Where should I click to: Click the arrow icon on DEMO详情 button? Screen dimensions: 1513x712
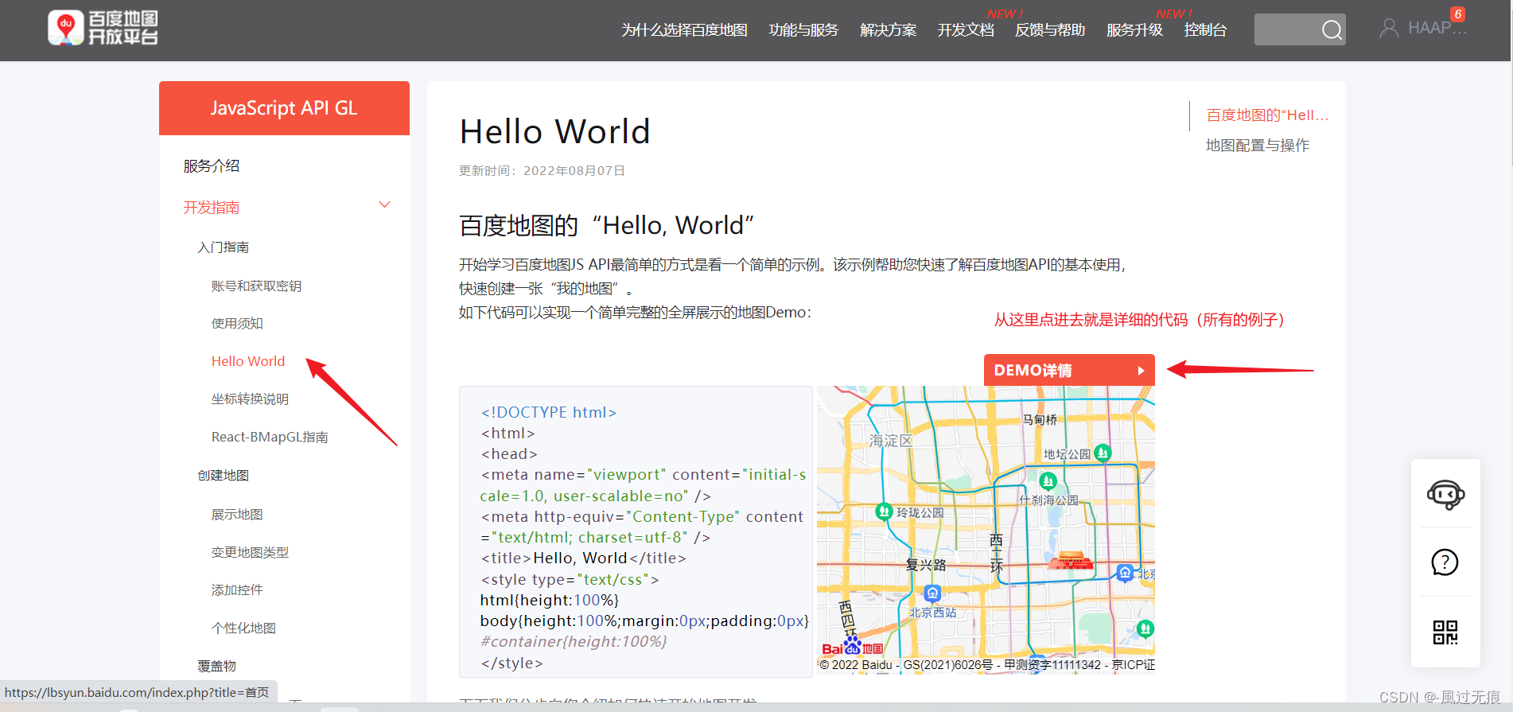1141,371
